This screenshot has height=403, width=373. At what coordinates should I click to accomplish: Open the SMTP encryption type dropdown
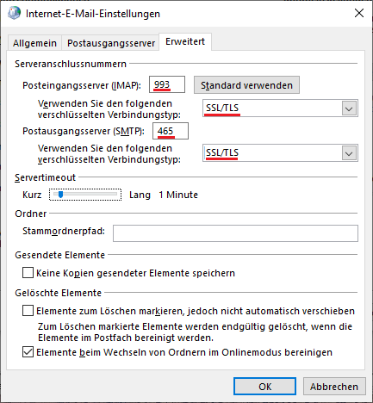280,153
